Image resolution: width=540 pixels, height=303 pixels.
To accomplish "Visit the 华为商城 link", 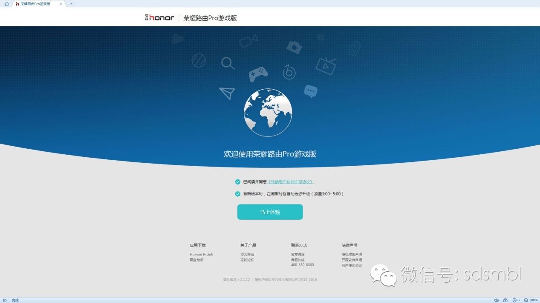I will (247, 255).
